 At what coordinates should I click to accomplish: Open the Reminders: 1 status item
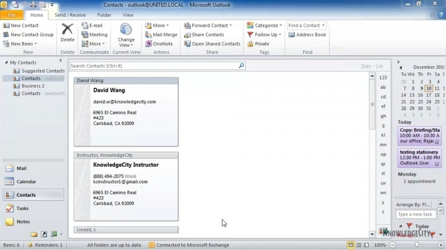pyautogui.click(x=45, y=245)
